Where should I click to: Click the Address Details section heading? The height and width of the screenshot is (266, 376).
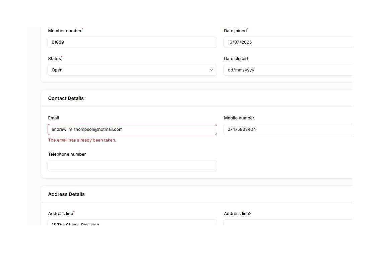point(66,194)
